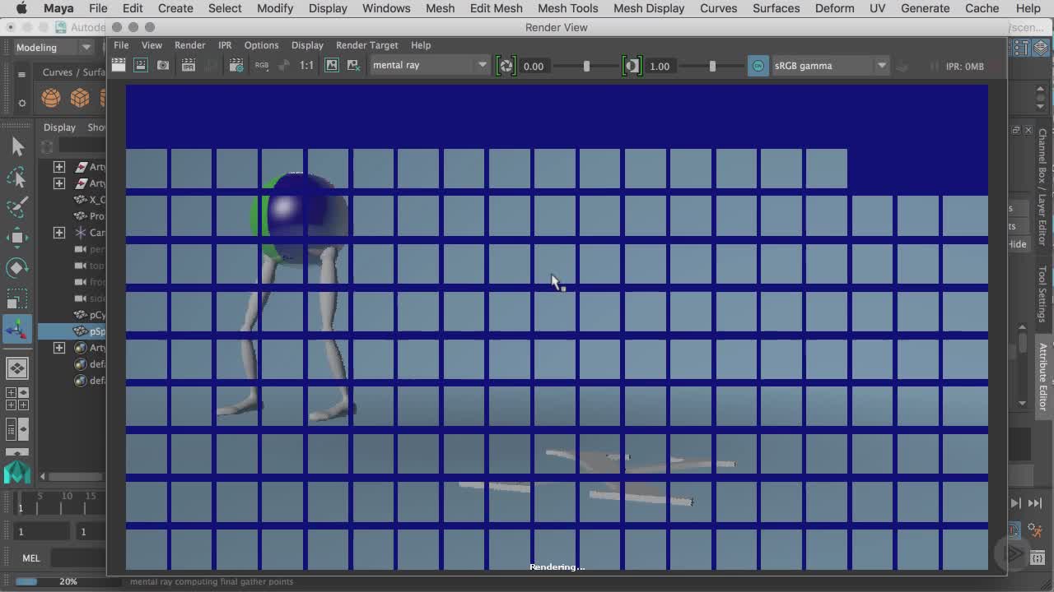Click the exposure value field showing 0.00
The image size is (1054, 592).
pyautogui.click(x=535, y=66)
